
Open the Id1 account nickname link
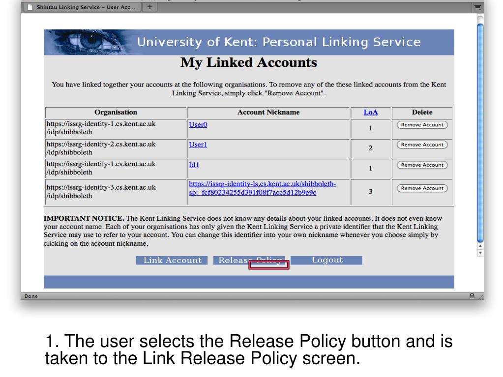[x=194, y=165]
